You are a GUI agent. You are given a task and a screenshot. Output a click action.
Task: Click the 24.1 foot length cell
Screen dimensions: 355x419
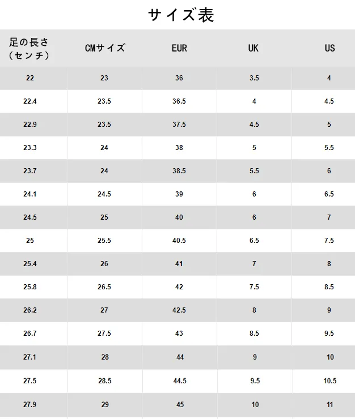[30, 194]
